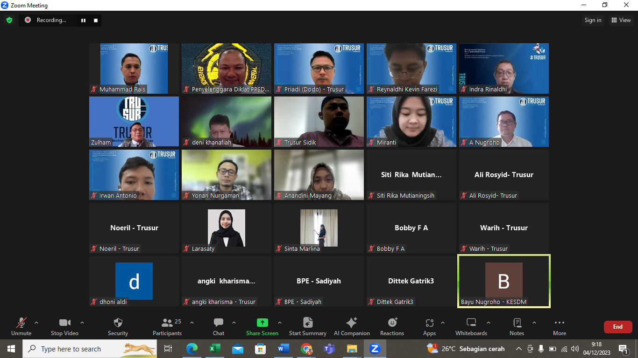
Task: Open Word from taskbar
Action: pyautogui.click(x=283, y=349)
